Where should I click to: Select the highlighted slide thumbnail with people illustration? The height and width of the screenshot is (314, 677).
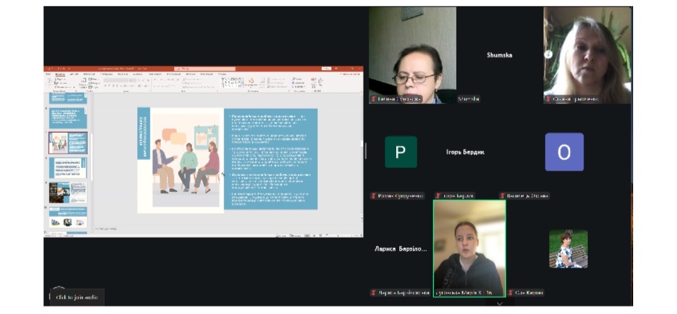tap(68, 144)
